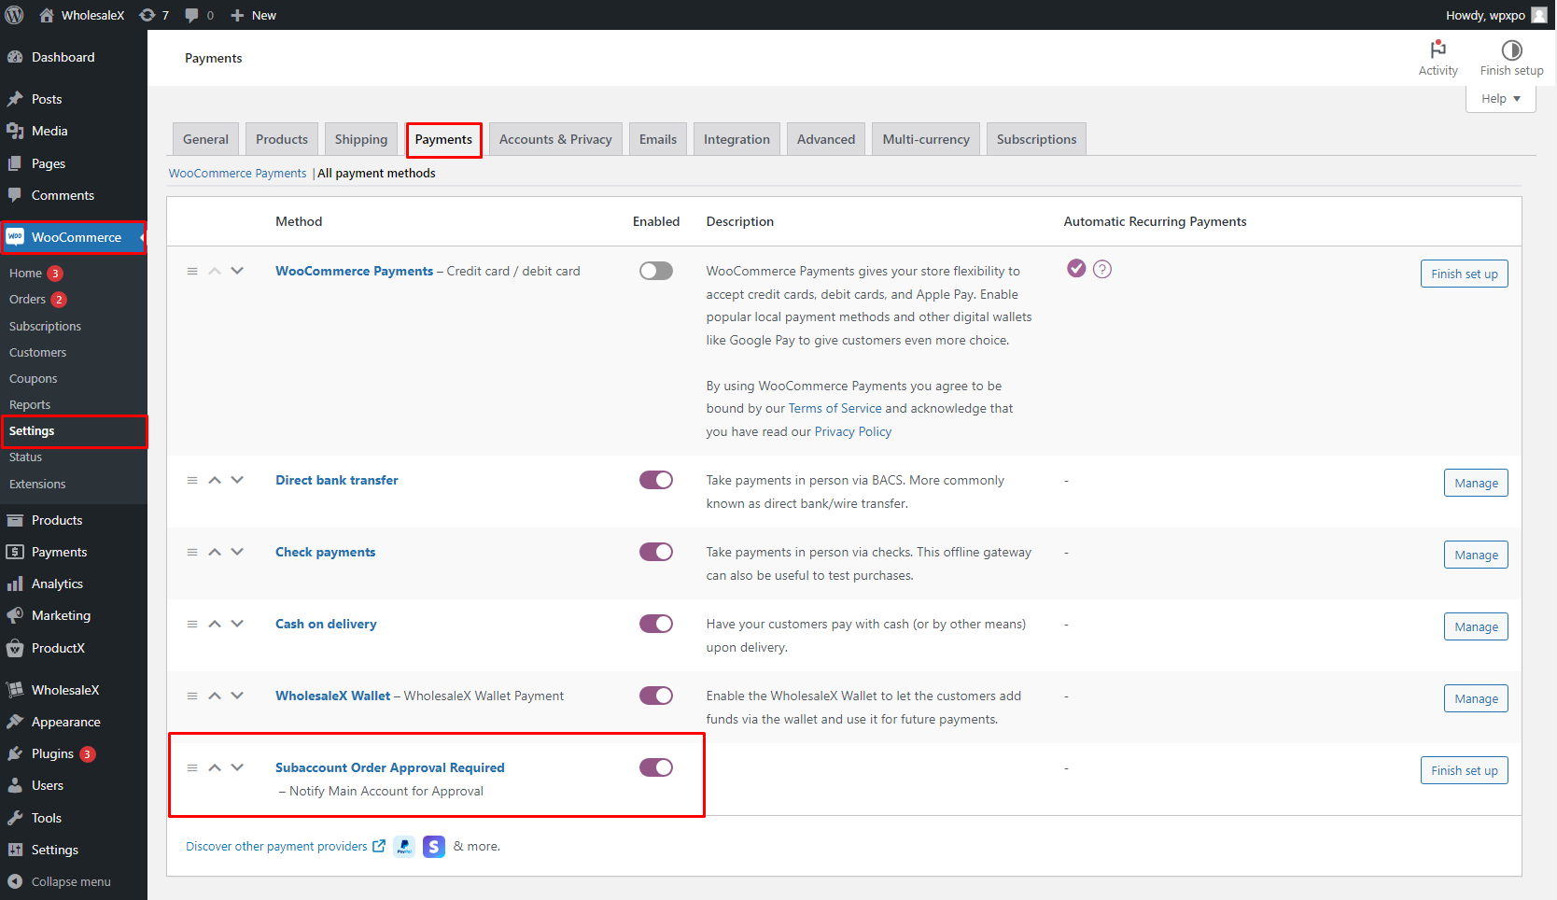Switch to the Shipping tab

361,139
